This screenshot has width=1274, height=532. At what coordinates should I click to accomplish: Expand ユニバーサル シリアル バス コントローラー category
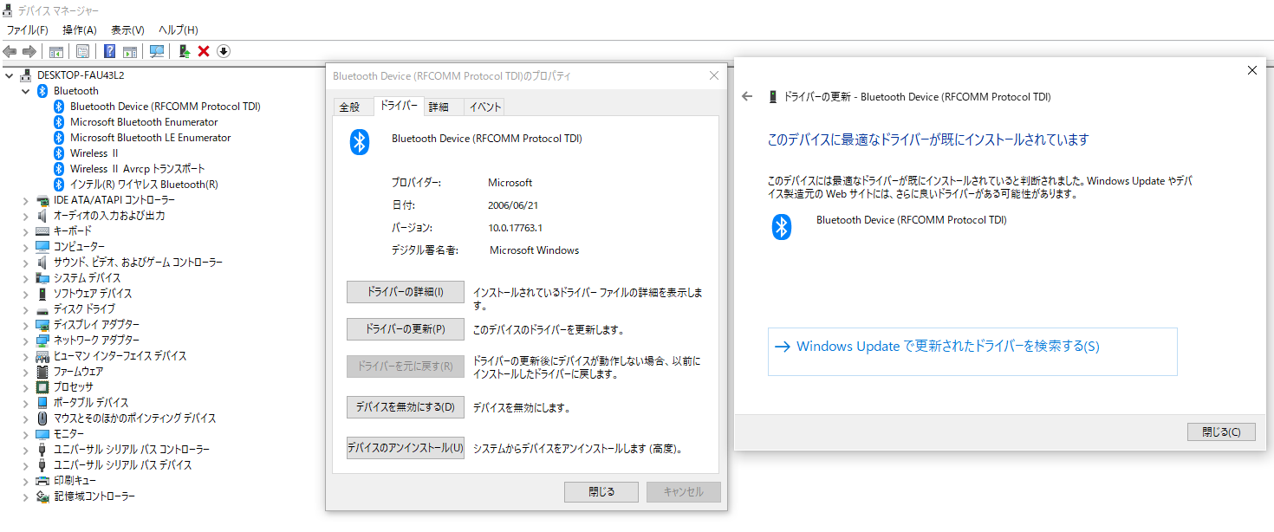pyautogui.click(x=25, y=449)
